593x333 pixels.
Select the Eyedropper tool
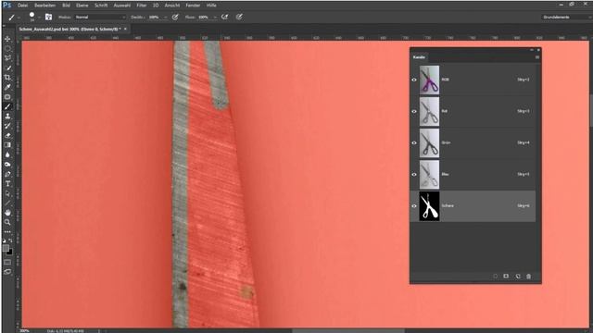coord(7,87)
